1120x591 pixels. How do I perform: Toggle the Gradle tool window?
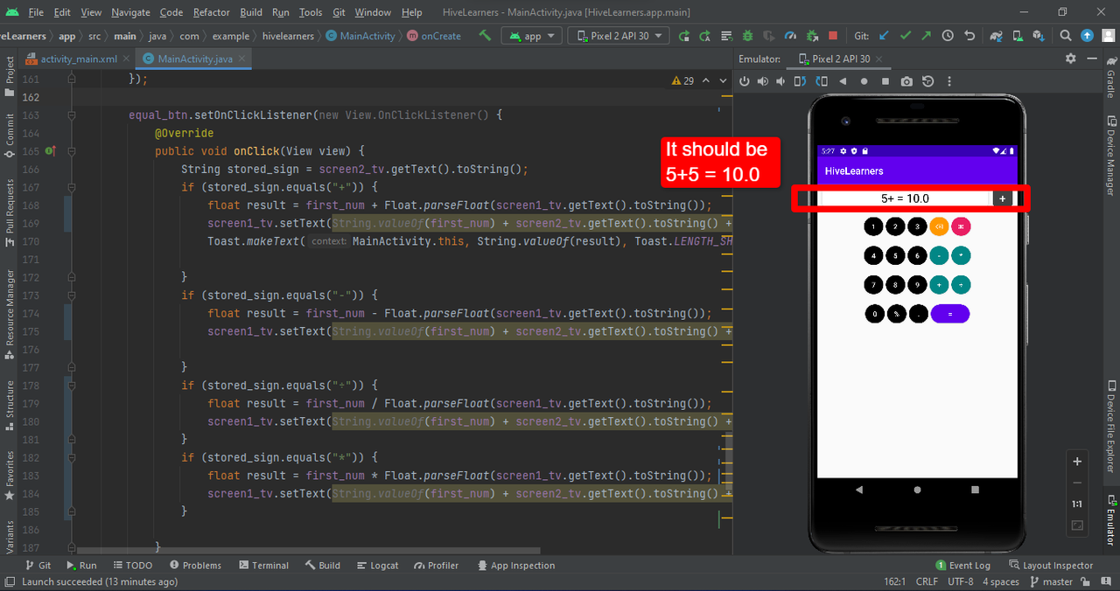coord(1110,80)
